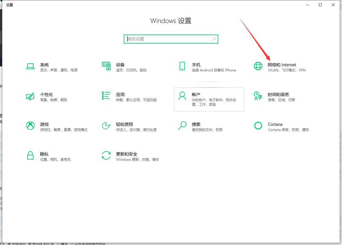This screenshot has height=245, width=342.
Task: Open the 更新和安全 refresh arrows icon
Action: [106, 155]
